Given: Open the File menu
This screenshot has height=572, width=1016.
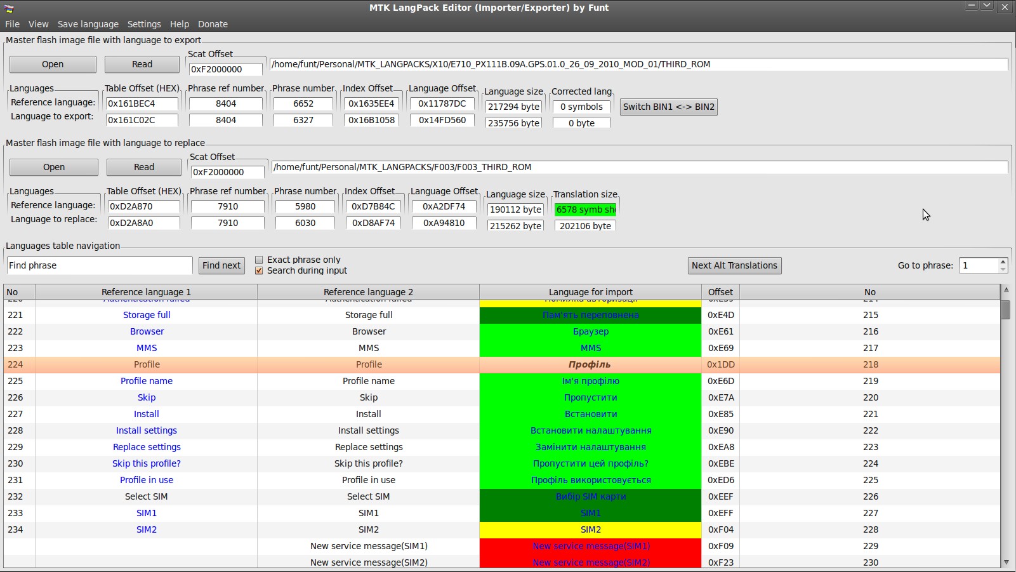Looking at the screenshot, I should (12, 24).
